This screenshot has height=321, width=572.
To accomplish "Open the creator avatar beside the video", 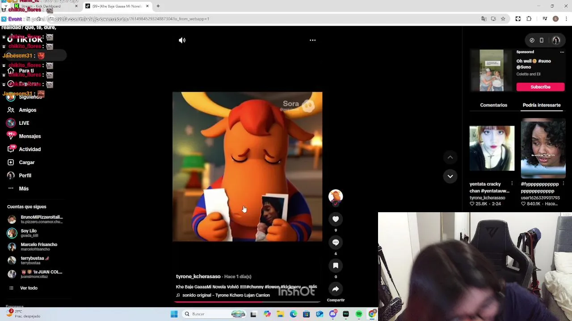I will point(336,197).
